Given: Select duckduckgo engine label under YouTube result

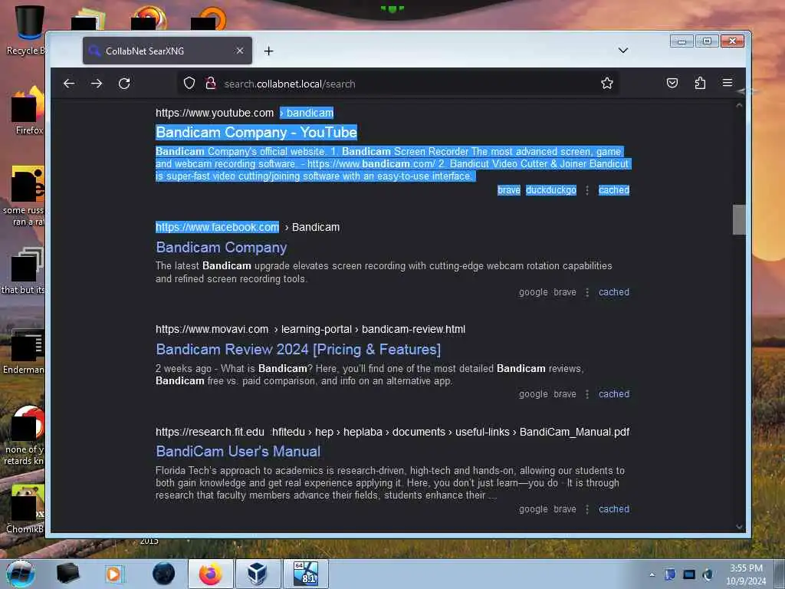Looking at the screenshot, I should tap(550, 190).
